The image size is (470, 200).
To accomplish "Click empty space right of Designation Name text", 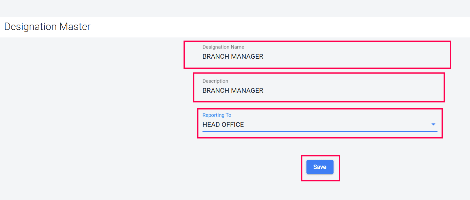I will click(352, 57).
